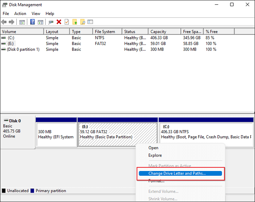Sort by the File System column header

tap(107, 32)
